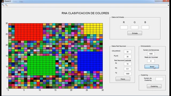Click the large green block in the color map
Viewport: 171px width, 96px height.
click(x=41, y=66)
